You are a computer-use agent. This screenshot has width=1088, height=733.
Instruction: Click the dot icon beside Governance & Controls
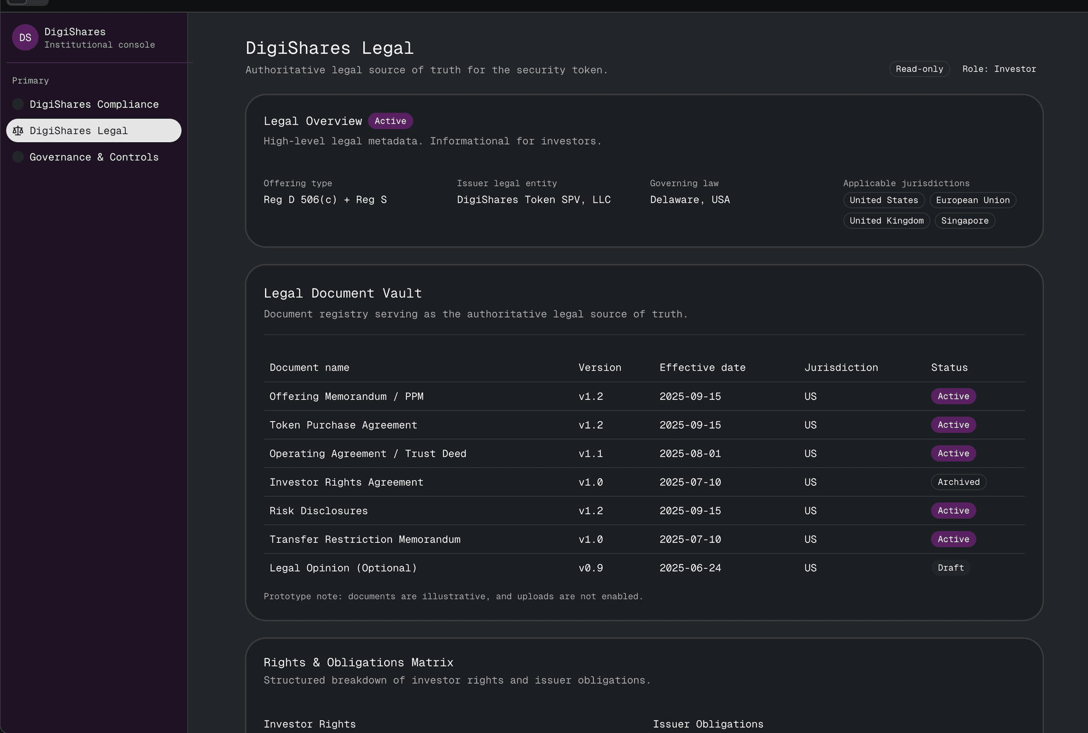click(x=18, y=157)
